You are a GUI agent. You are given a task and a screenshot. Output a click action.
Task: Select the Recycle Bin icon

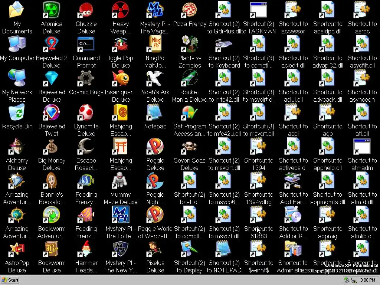(x=17, y=112)
